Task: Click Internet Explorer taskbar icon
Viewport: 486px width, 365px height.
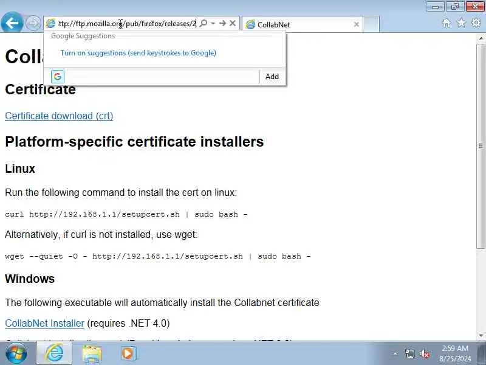Action: click(x=54, y=353)
